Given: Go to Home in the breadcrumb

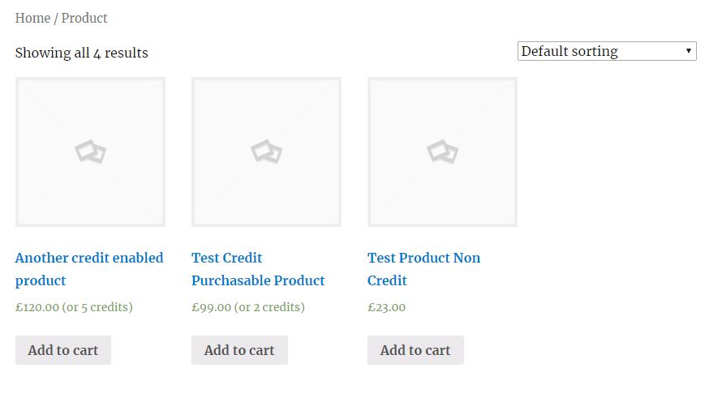Looking at the screenshot, I should [x=32, y=18].
